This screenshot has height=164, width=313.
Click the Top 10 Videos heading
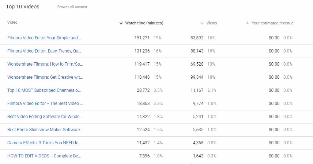pos(23,7)
